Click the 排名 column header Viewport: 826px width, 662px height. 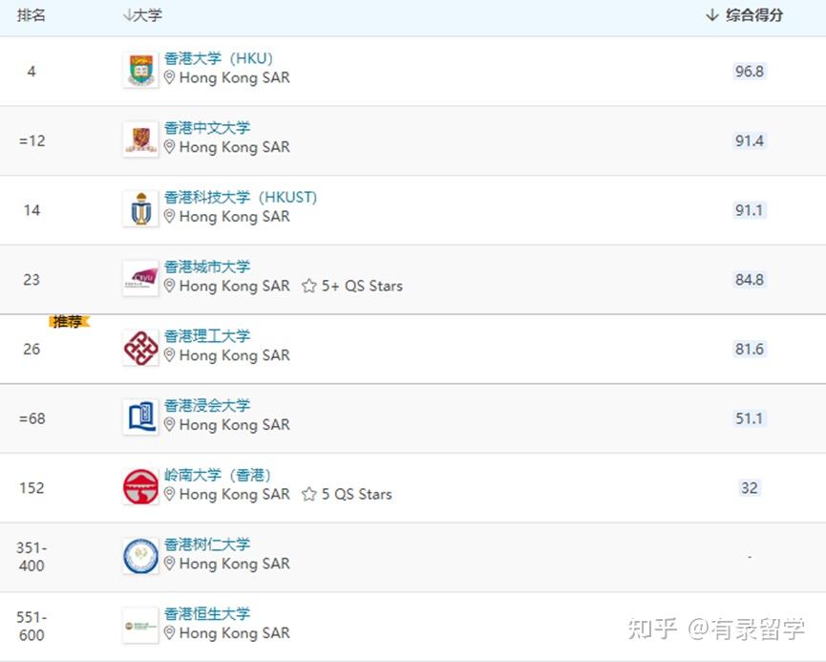[29, 15]
